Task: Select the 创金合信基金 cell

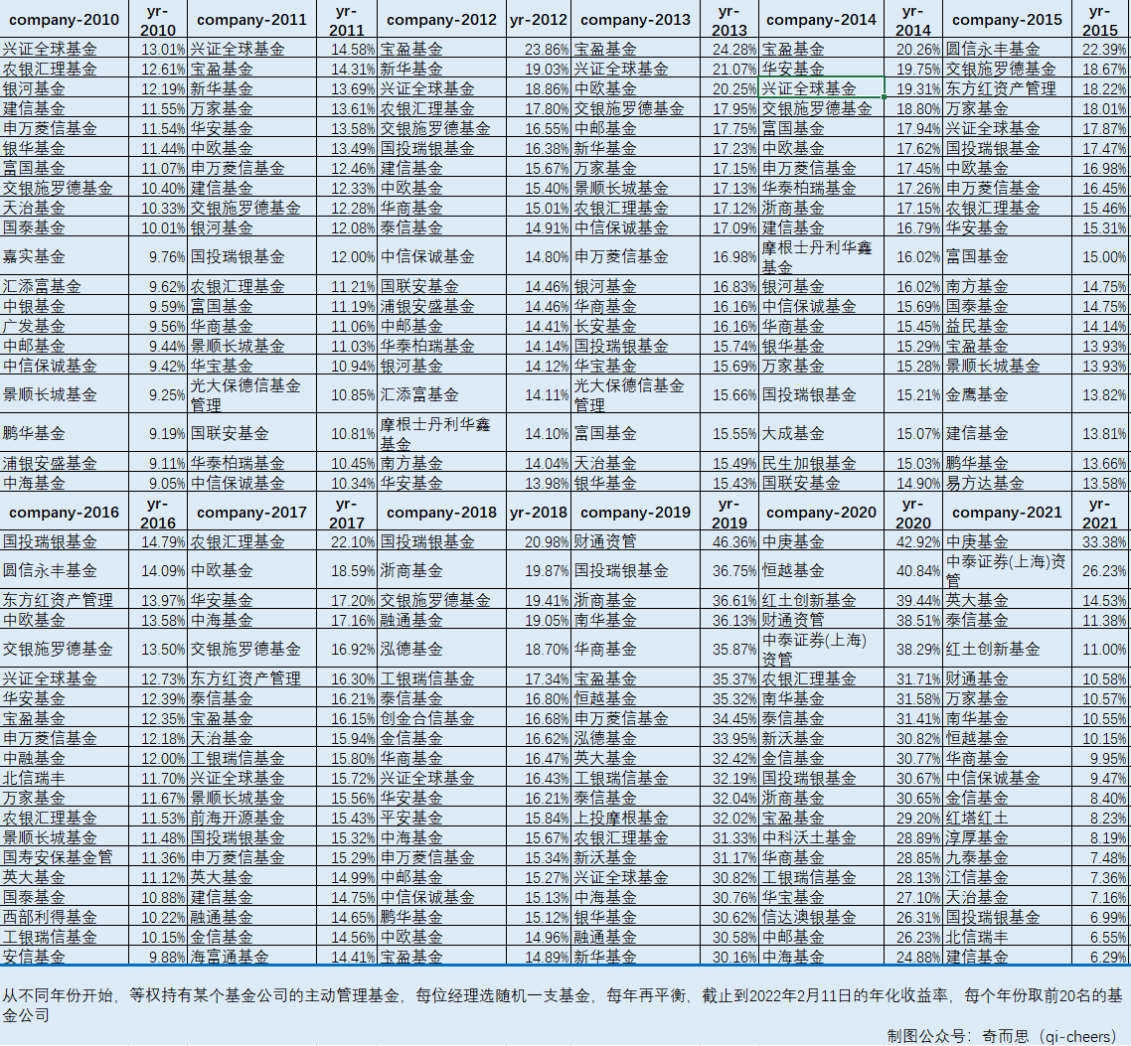Action: click(441, 718)
